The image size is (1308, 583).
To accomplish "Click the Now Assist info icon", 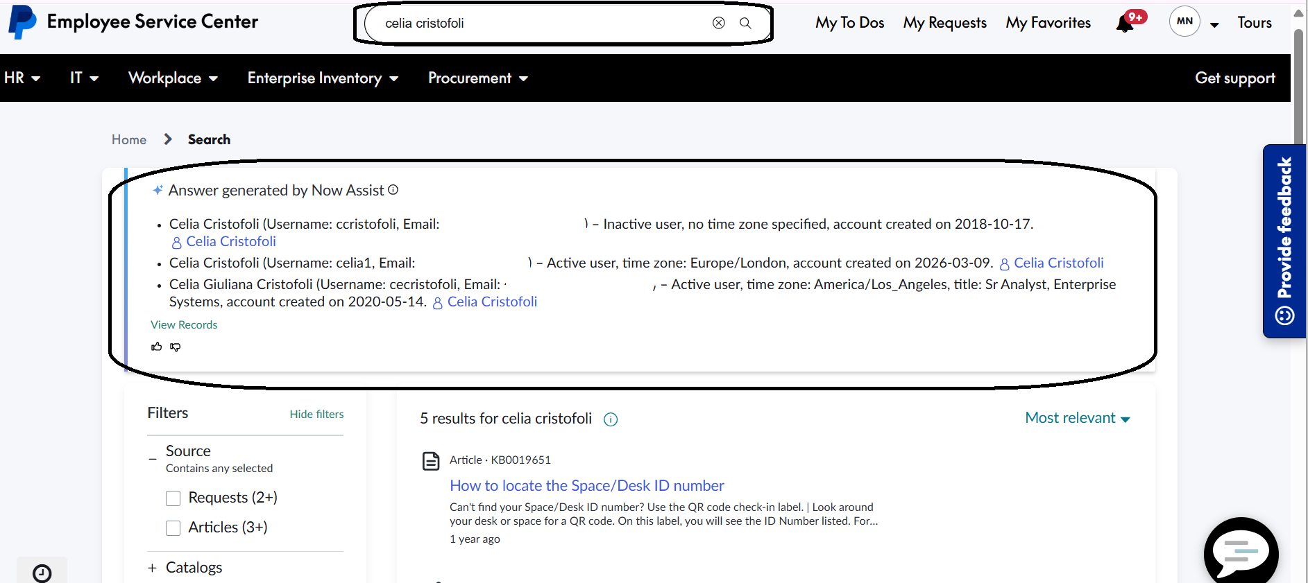I will (393, 190).
